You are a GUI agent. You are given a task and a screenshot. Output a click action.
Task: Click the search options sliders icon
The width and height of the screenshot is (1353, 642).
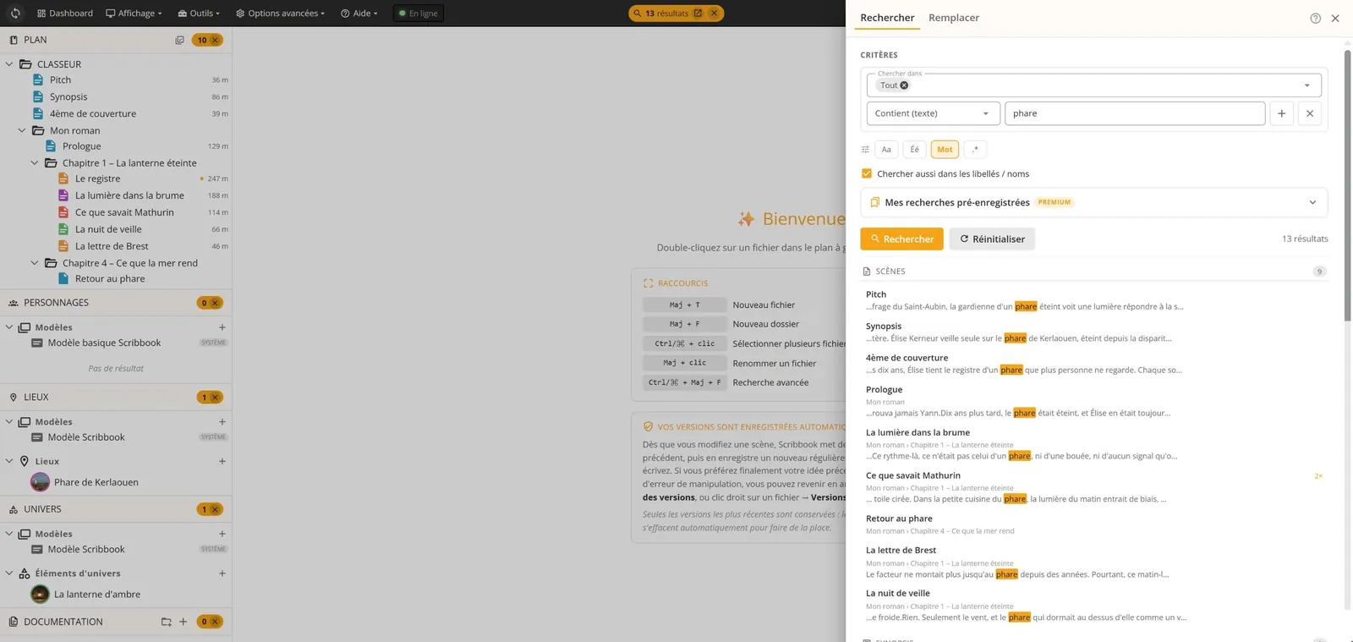tap(865, 150)
